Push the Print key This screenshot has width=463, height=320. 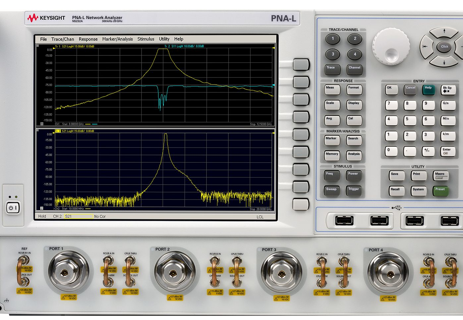pyautogui.click(x=419, y=176)
